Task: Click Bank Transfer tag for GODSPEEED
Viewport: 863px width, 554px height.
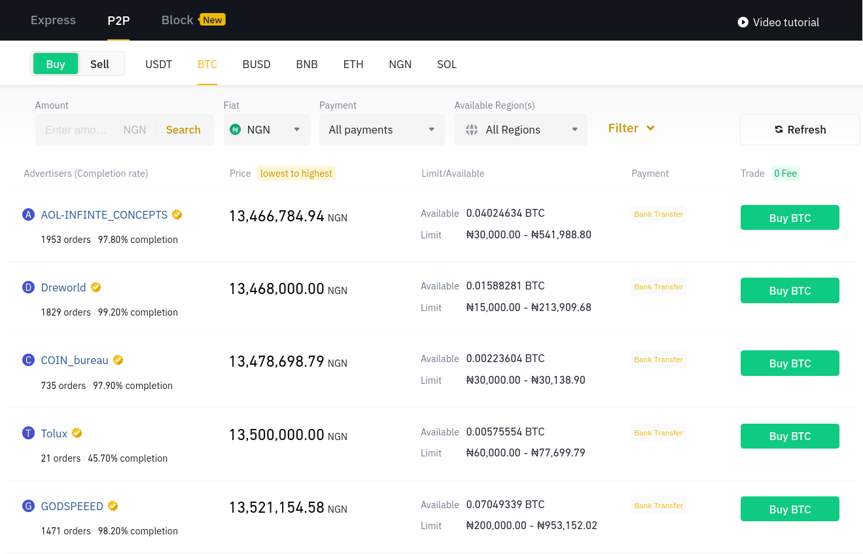Action: [658, 506]
